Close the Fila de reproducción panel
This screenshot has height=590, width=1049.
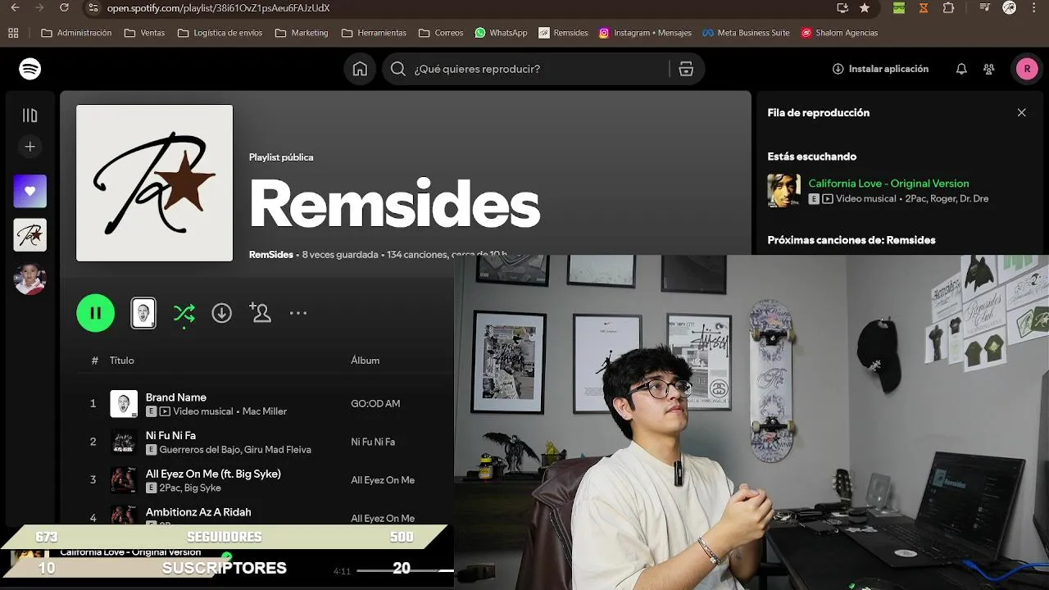(1021, 112)
